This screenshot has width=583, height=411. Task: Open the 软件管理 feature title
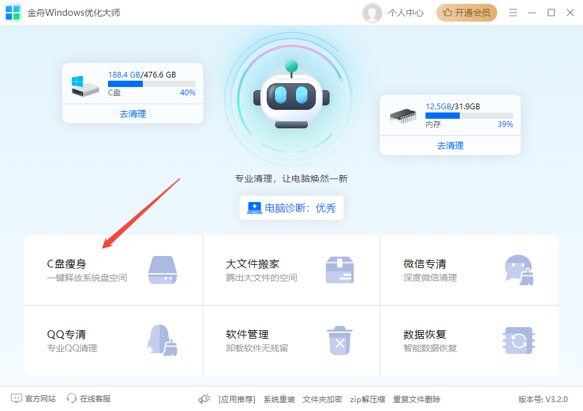pyautogui.click(x=247, y=334)
